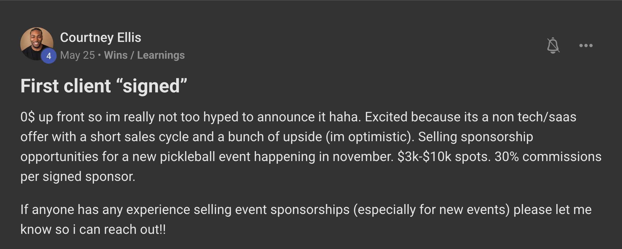This screenshot has width=622, height=249.
Task: Open the three-dot post options menu
Action: pos(586,45)
